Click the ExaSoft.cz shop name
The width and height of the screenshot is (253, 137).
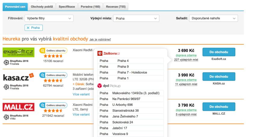coord(219,59)
